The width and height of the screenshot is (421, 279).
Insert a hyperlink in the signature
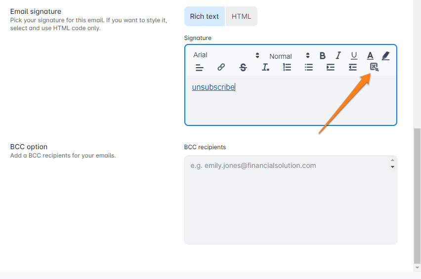coord(221,68)
